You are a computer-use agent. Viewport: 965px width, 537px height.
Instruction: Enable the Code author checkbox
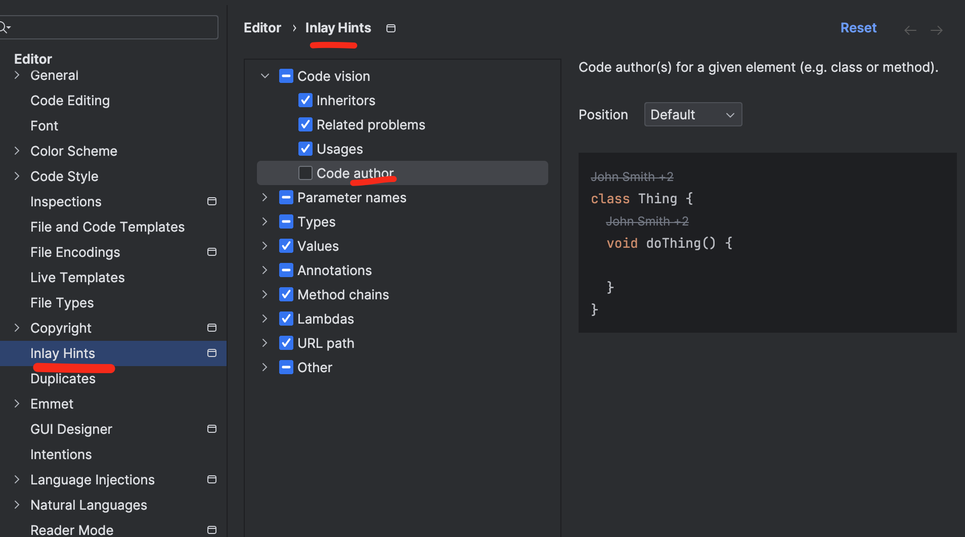[x=305, y=173]
